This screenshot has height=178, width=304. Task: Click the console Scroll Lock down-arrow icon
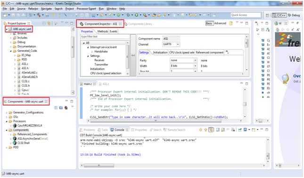[x=200, y=130]
